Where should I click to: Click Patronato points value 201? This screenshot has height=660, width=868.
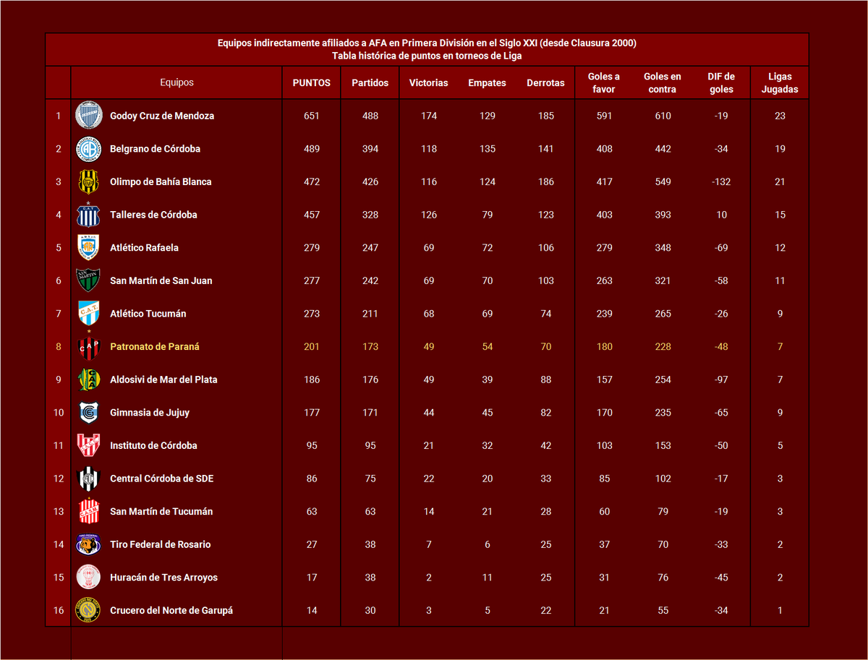pyautogui.click(x=312, y=346)
